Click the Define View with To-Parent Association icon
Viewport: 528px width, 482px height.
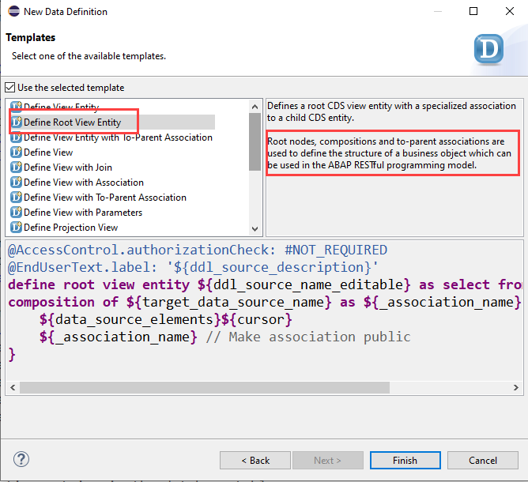pyautogui.click(x=16, y=198)
